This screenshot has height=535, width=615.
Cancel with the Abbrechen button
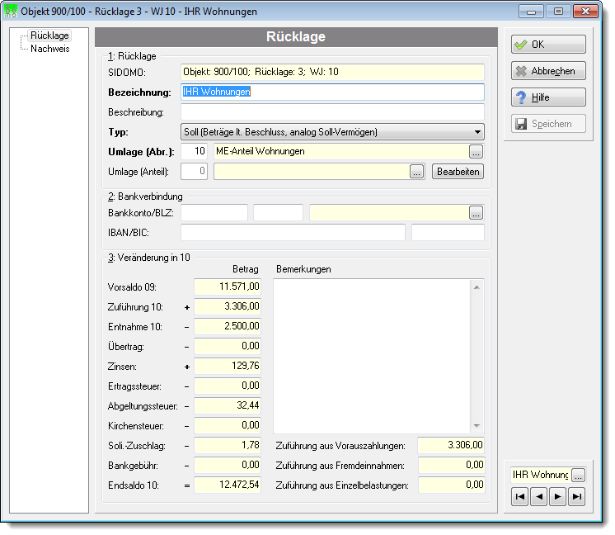548,71
